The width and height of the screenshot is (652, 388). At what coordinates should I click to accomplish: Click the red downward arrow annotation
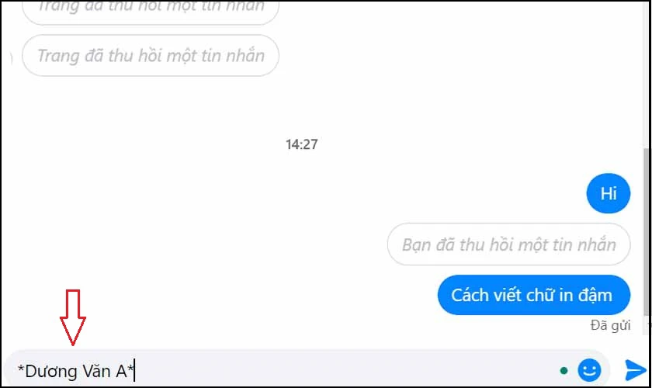coord(73,317)
